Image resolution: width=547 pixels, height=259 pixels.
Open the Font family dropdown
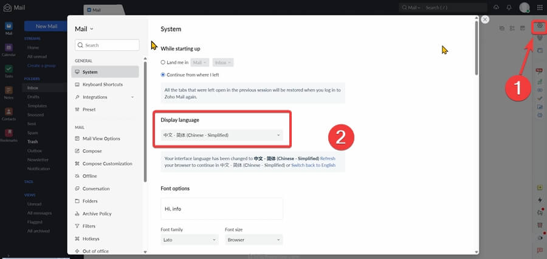click(189, 240)
